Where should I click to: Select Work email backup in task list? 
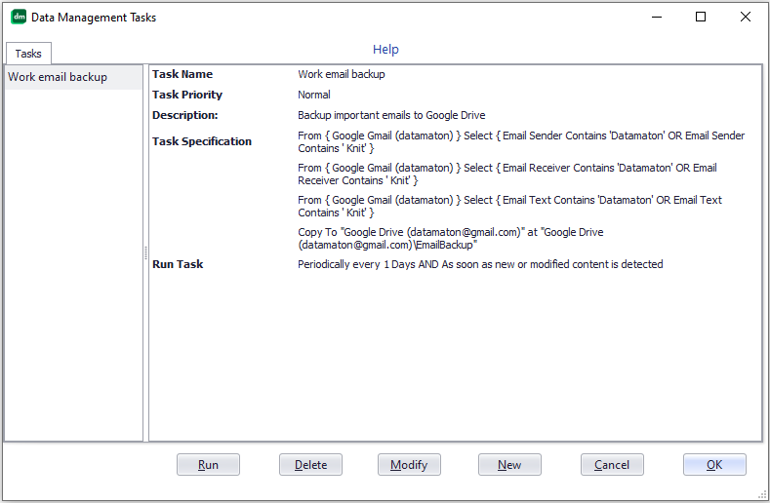click(73, 77)
